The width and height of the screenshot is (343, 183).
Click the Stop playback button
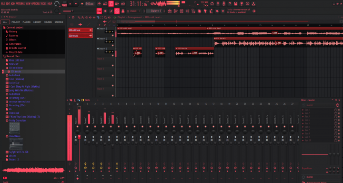(x=76, y=4)
